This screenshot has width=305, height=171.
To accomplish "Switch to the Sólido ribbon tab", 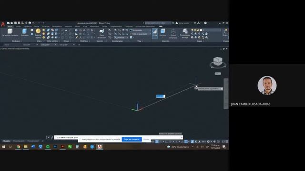I will [18, 27].
